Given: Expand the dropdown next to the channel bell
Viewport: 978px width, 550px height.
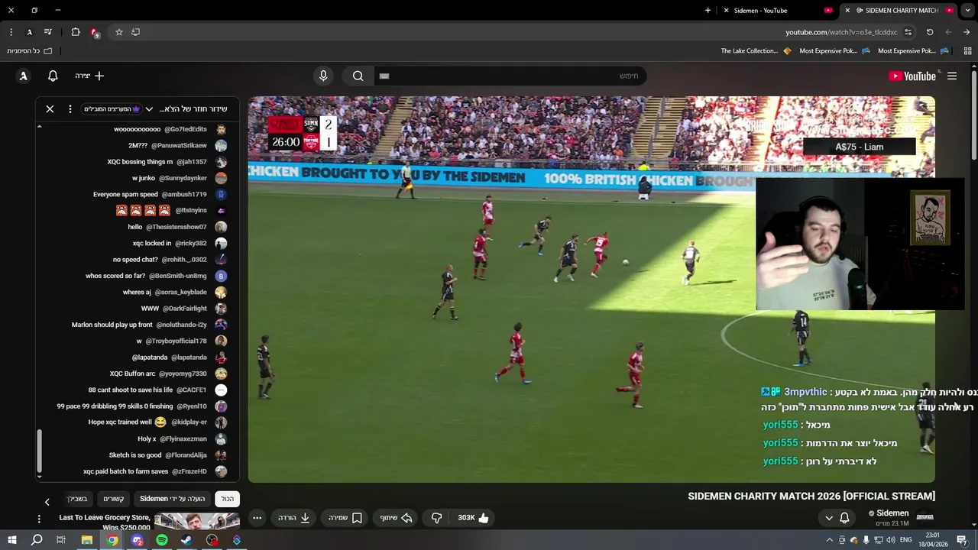Looking at the screenshot, I should click(x=829, y=518).
